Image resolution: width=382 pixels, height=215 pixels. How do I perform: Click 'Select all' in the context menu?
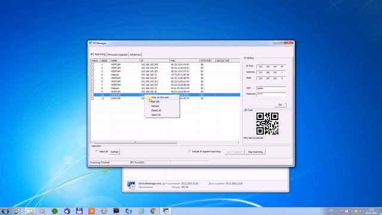point(162,115)
